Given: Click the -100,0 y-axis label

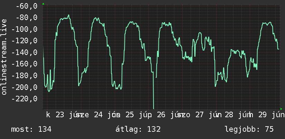Looking at the screenshot, I should point(25,29).
